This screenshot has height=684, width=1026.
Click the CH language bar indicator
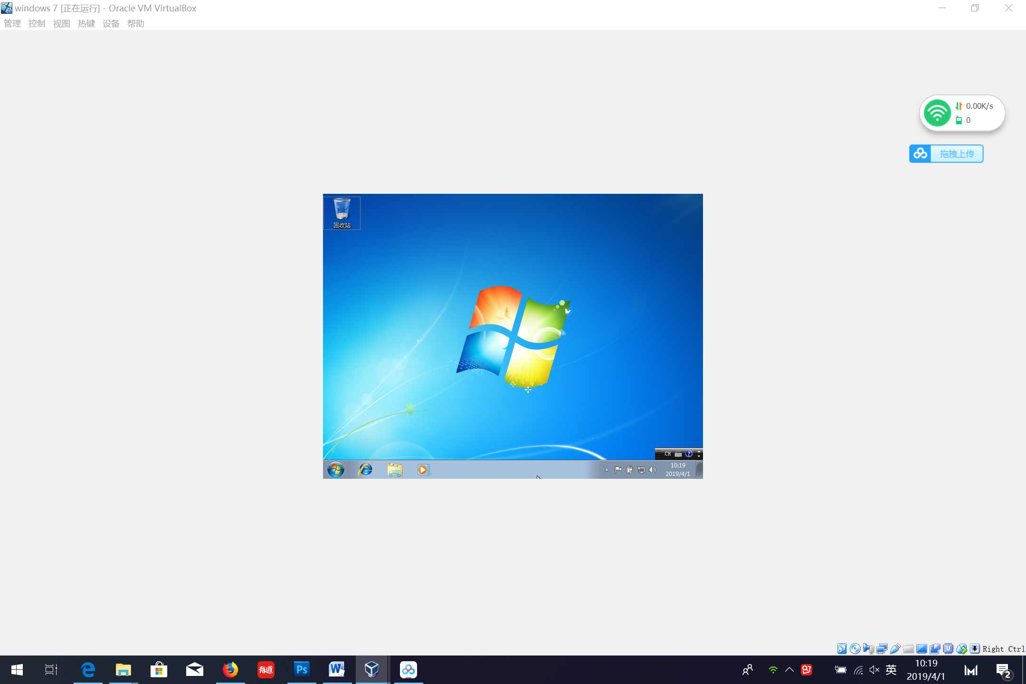(668, 454)
